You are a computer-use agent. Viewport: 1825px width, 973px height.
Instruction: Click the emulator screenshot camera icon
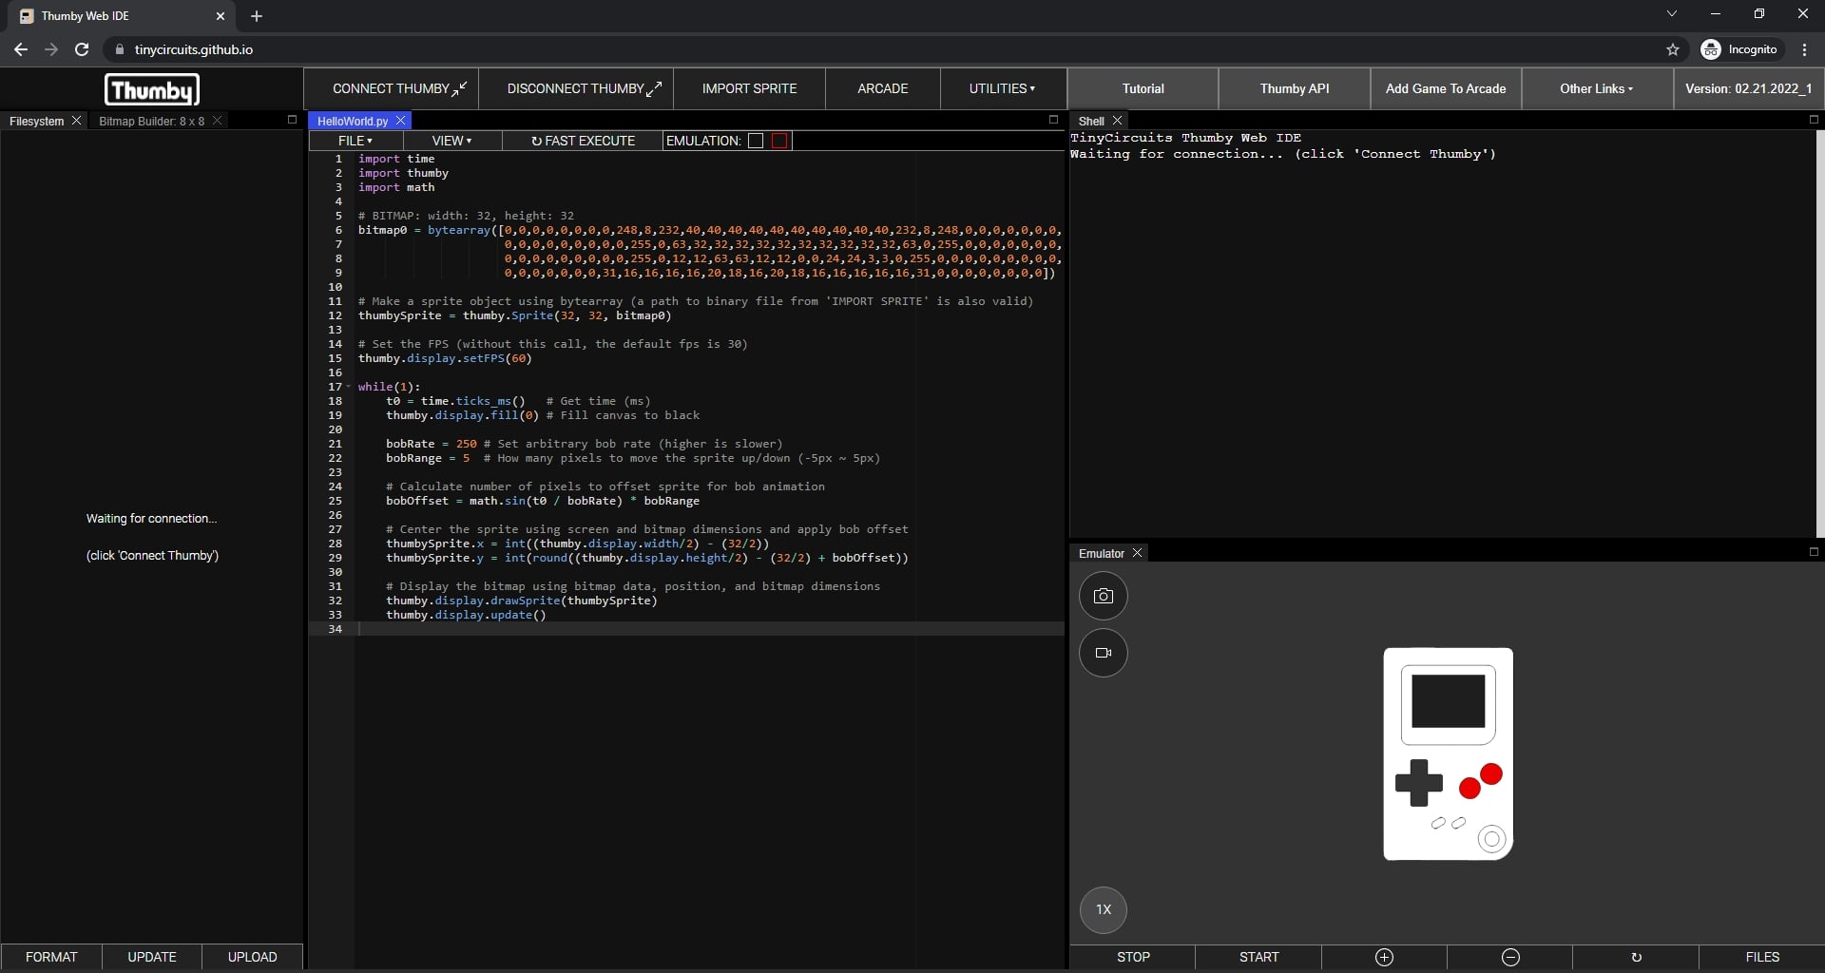(1103, 596)
